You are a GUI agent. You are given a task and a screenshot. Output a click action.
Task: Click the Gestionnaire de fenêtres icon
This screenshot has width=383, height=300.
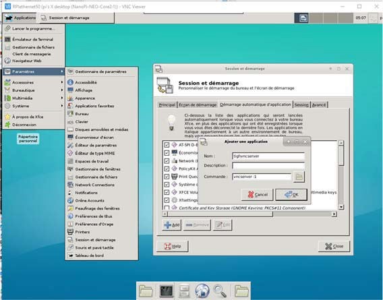70,169
